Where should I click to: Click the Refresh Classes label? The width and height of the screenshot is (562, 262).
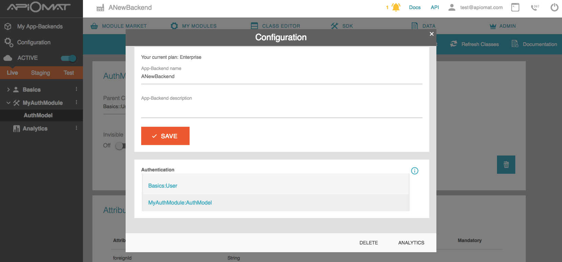[480, 44]
